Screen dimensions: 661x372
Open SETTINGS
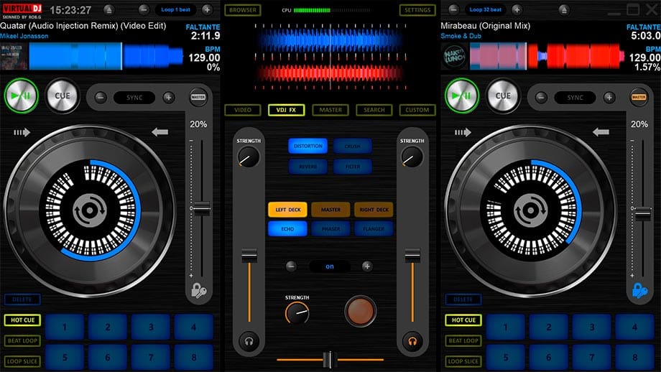(417, 9)
